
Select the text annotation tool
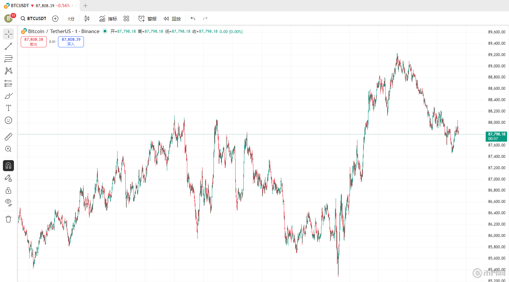[x=8, y=108]
